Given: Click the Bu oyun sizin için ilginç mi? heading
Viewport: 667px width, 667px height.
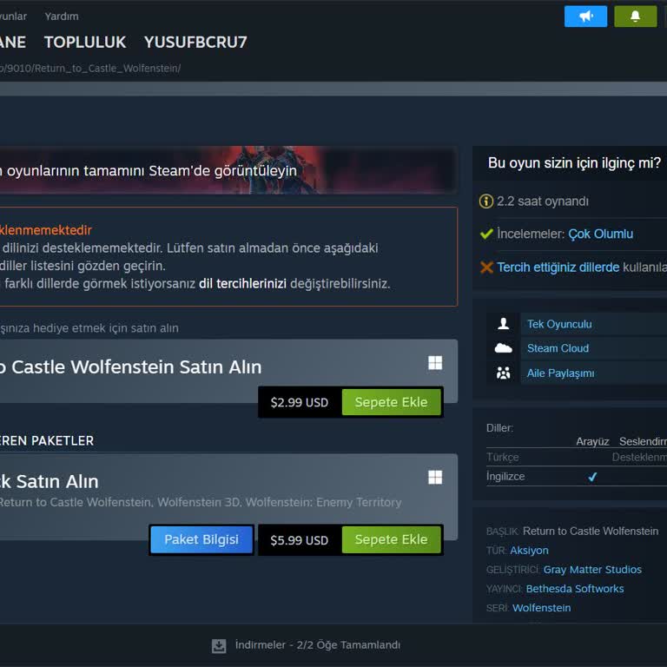Looking at the screenshot, I should pyautogui.click(x=574, y=163).
